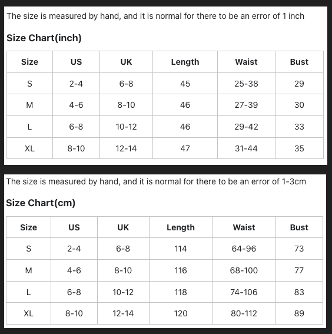Screen dimensions: 332x334
Task: Select the 120 length cell
Action: (x=181, y=313)
